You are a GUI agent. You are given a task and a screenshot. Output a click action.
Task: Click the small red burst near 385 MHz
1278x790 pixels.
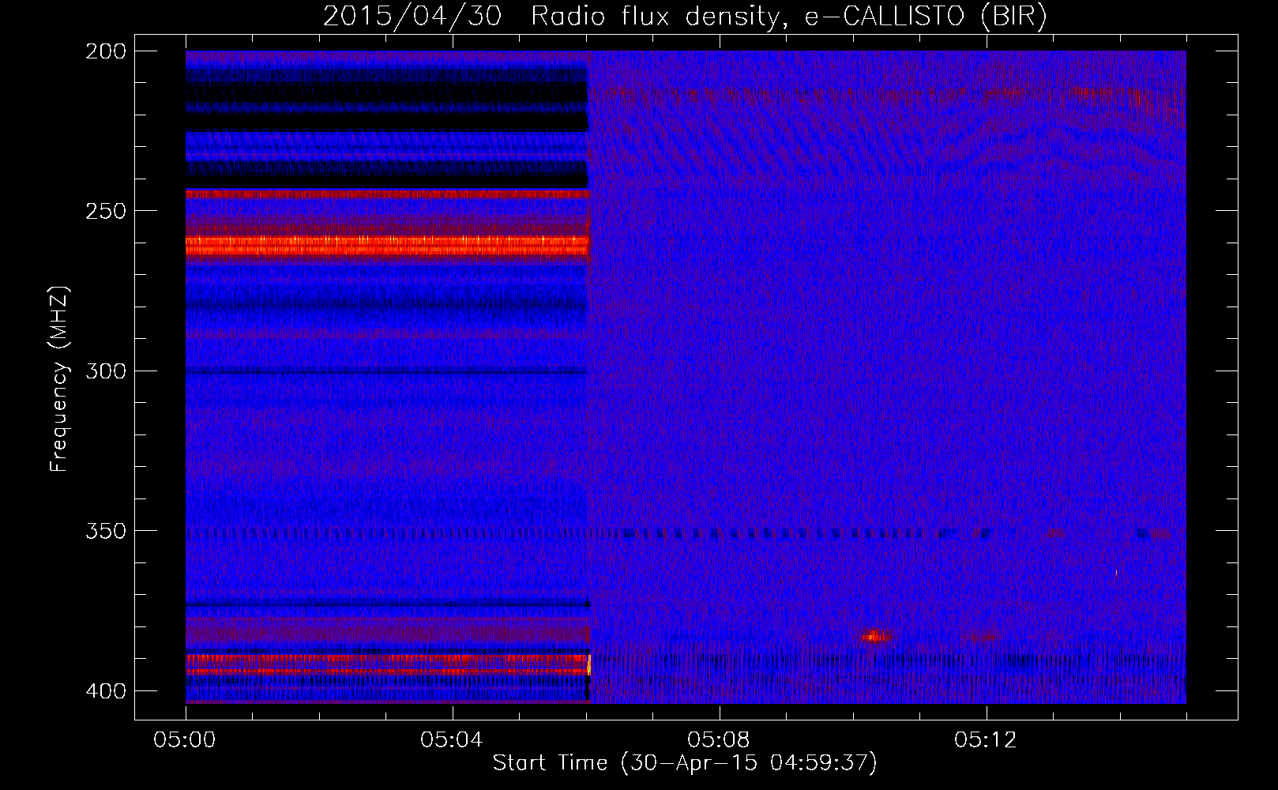coord(874,635)
